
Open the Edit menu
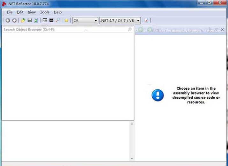click(x=20, y=12)
